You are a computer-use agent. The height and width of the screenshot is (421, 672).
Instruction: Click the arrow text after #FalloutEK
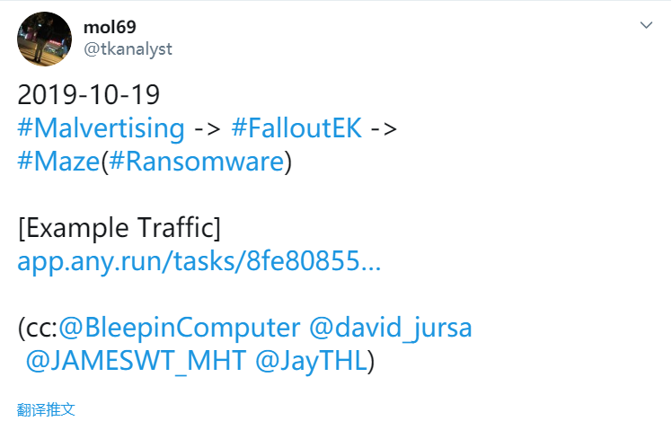tap(384, 128)
